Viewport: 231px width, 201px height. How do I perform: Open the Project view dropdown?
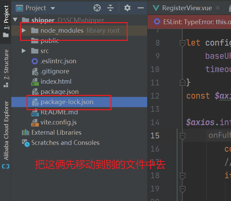52,8
